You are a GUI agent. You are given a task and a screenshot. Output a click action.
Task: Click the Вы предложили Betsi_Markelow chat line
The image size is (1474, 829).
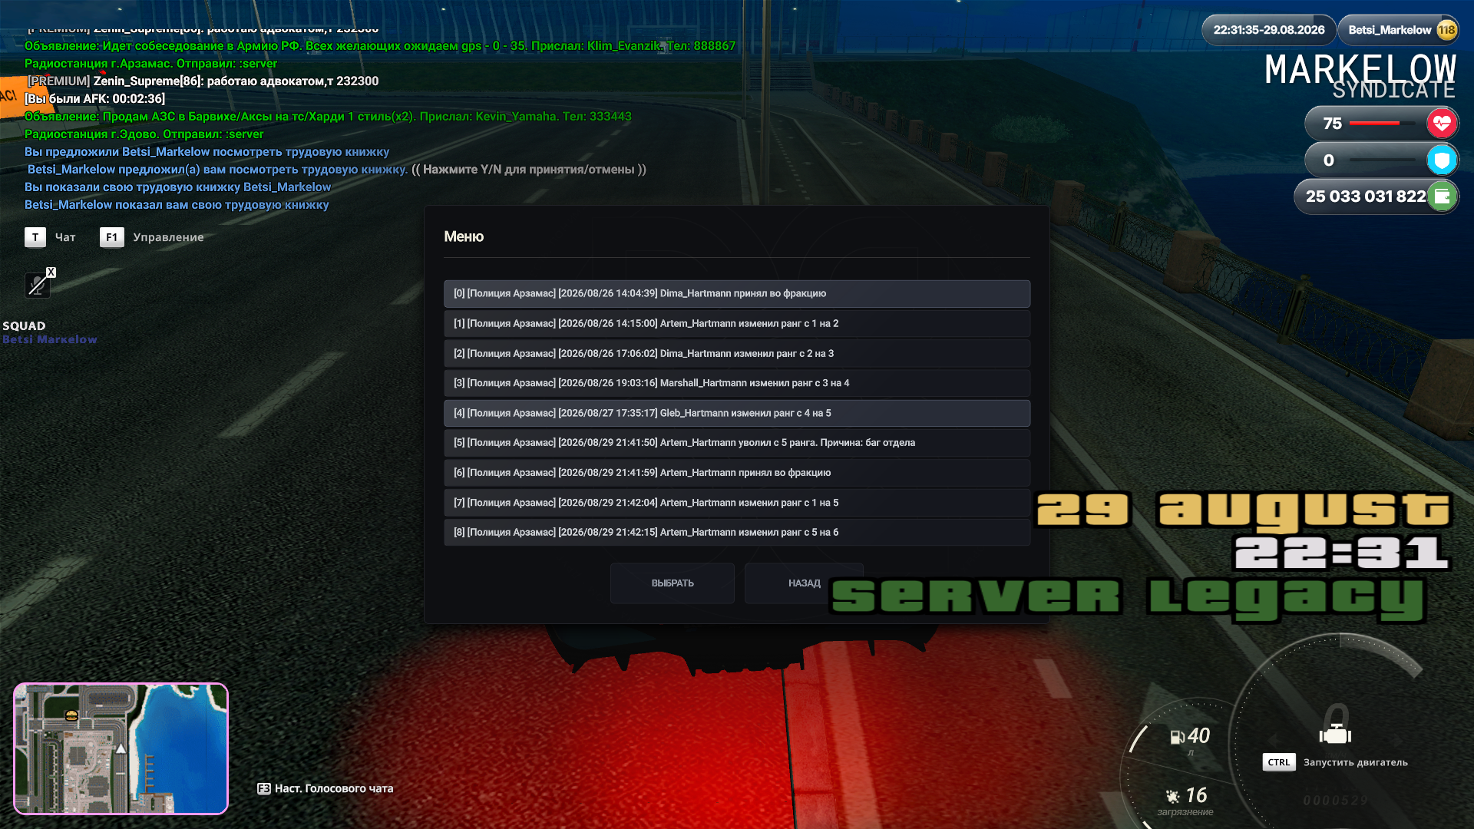tap(207, 152)
